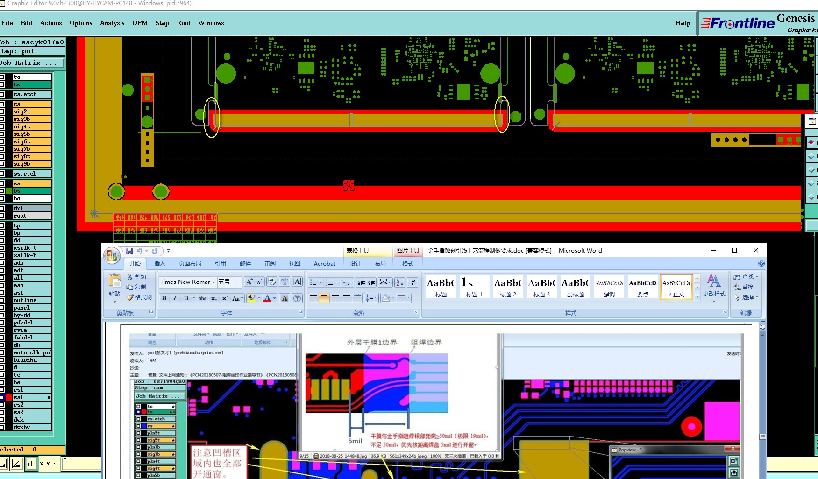This screenshot has width=818, height=479.
Task: Click Save icon in Word quick access
Action: click(129, 251)
